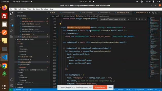Click Prettier in status bar
Viewport: 162px width, 91px height.
(150, 90)
